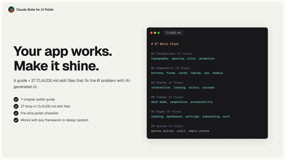
Task: Click the '# 27 Skill Files' heading
Action: [165, 44]
